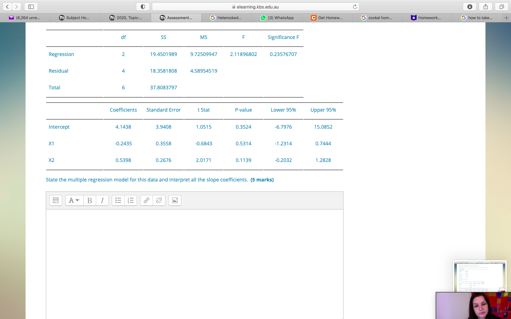This screenshot has width=511, height=319.
Task: Open the Safari downloads list
Action: pyautogui.click(x=470, y=7)
